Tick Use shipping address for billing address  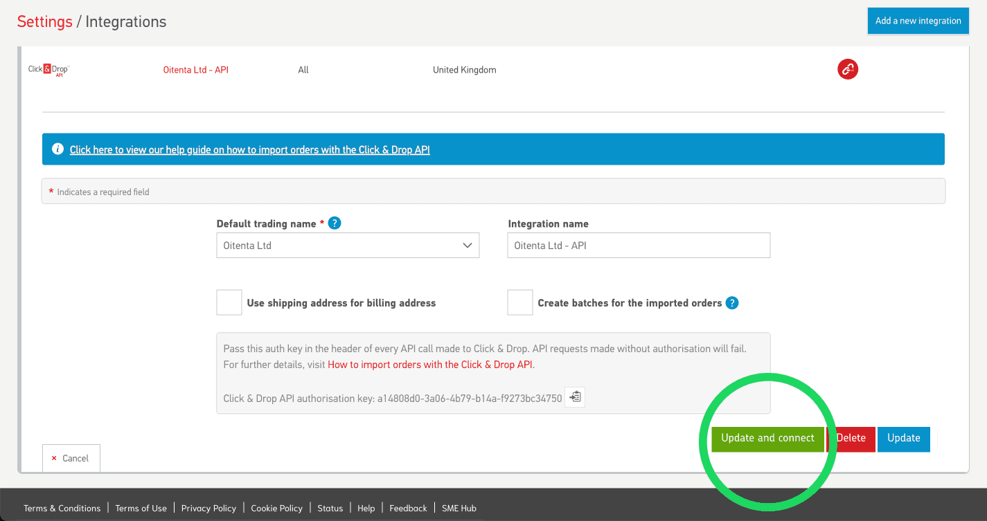[229, 302]
